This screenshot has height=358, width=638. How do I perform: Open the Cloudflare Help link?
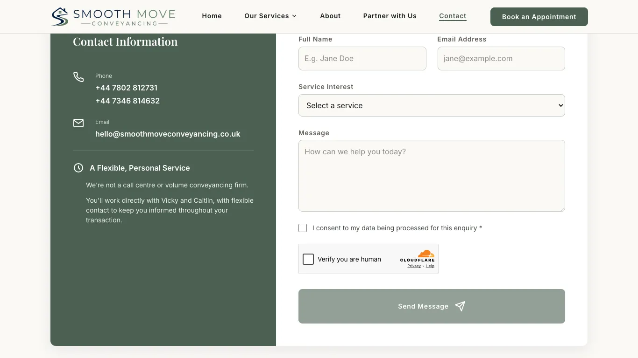pyautogui.click(x=430, y=266)
